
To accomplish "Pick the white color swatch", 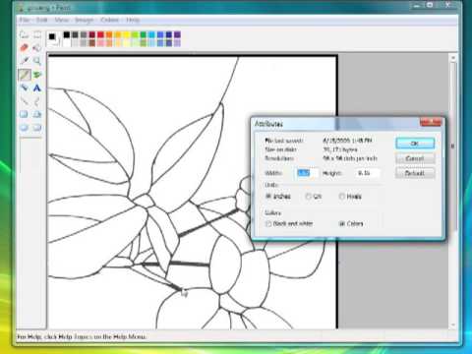I will point(67,43).
